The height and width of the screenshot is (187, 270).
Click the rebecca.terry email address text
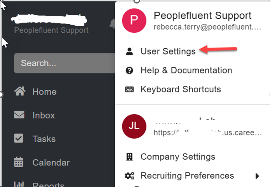coord(207,27)
